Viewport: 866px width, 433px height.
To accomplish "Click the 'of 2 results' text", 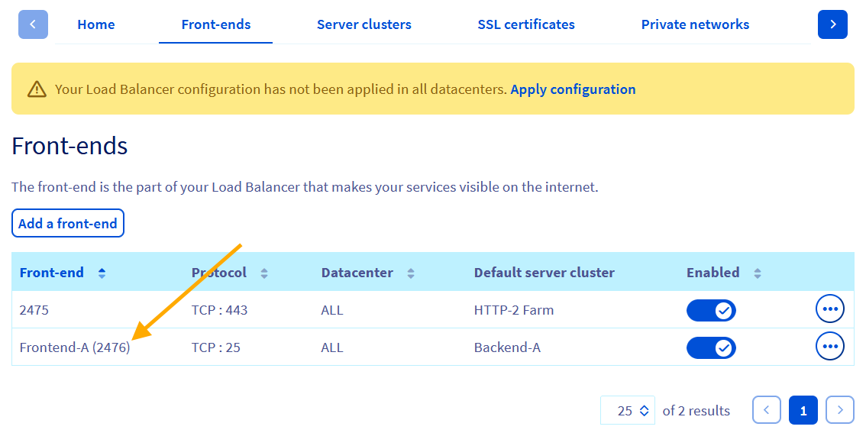I will [696, 411].
